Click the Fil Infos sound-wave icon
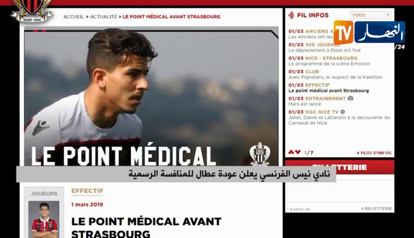Viewport: 414px width, 238px height. [x=291, y=16]
